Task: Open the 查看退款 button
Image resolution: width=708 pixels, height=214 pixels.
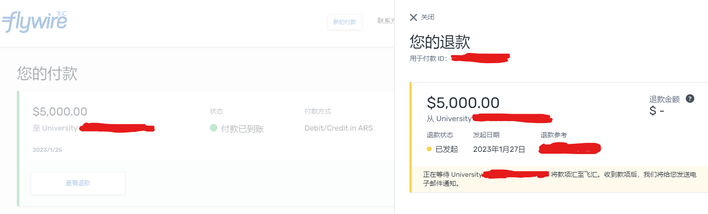Action: (78, 183)
